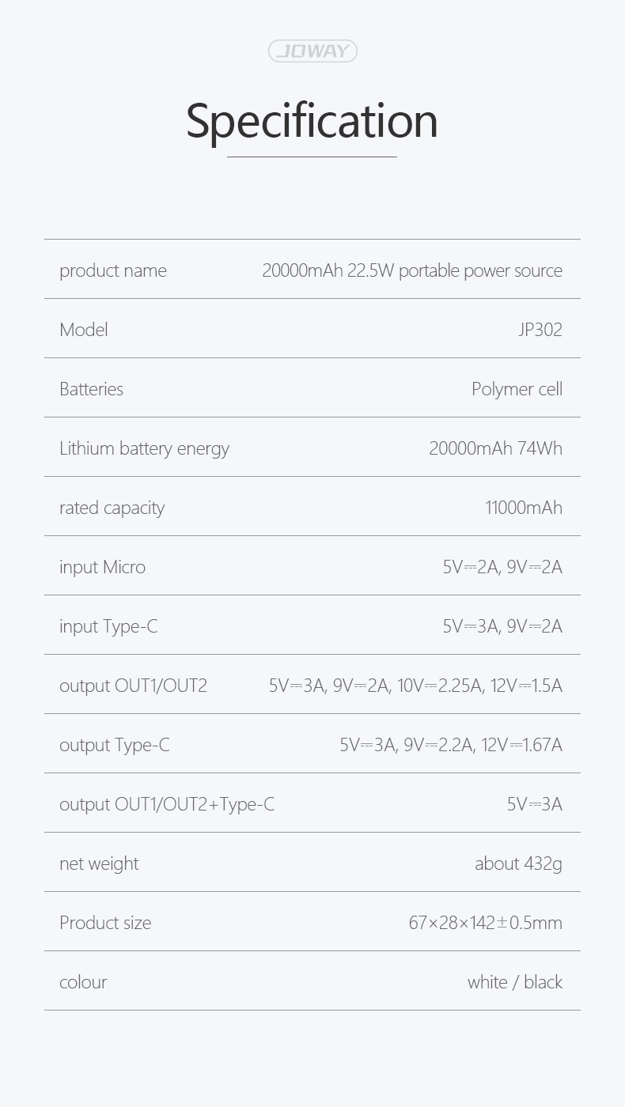Select the 20000mAh 74Wh value
Viewport: 625px width, 1107px height.
pyautogui.click(x=496, y=448)
